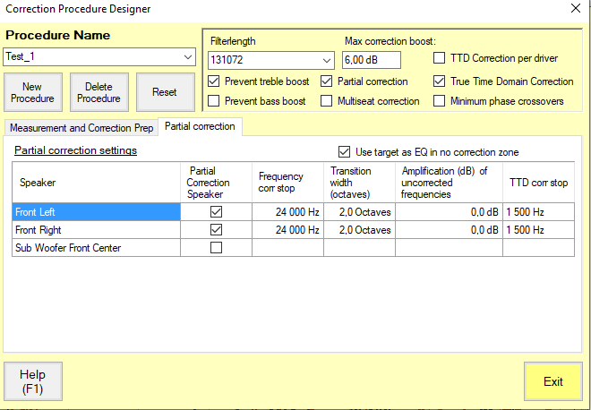Screen dimensions: 591x410
Task: Uncheck Use target as EQ option
Action: click(345, 152)
